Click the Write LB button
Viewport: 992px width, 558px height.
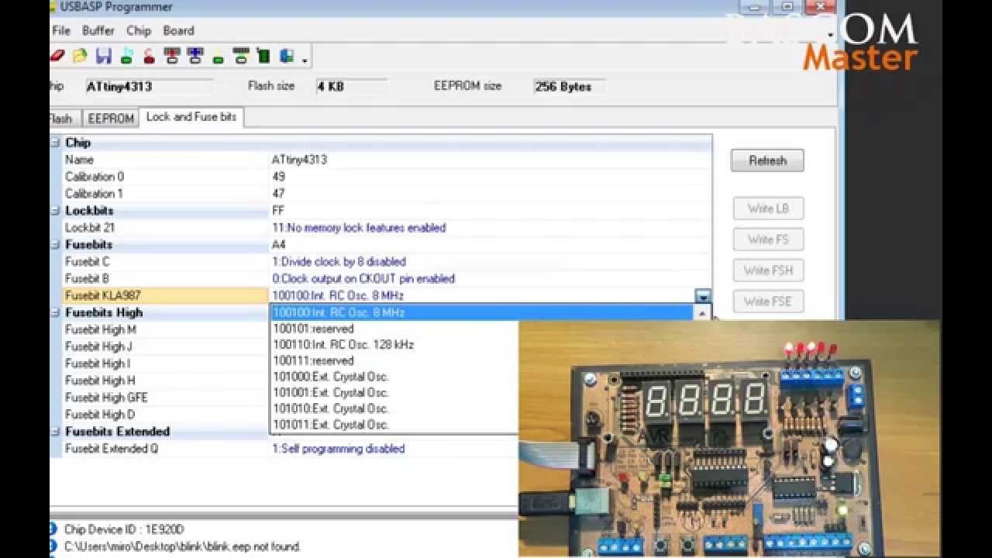pyautogui.click(x=767, y=208)
